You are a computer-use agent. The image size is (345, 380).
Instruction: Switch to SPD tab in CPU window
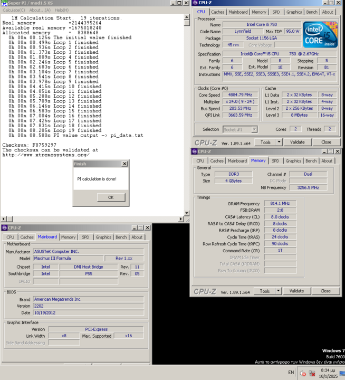click(x=276, y=12)
